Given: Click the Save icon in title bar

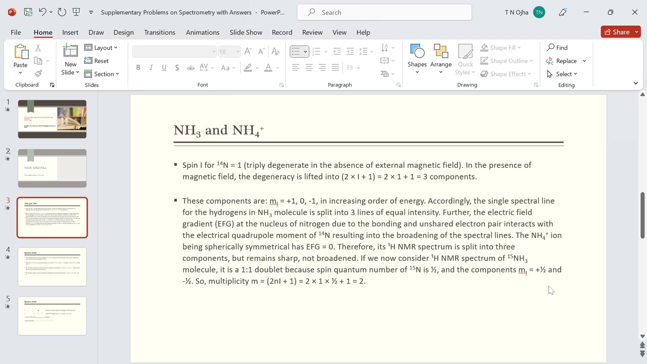Looking at the screenshot, I should 28,12.
